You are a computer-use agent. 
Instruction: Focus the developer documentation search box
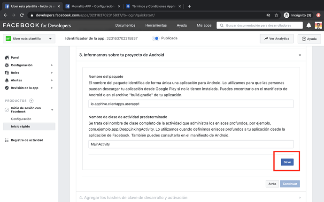coord(260,25)
